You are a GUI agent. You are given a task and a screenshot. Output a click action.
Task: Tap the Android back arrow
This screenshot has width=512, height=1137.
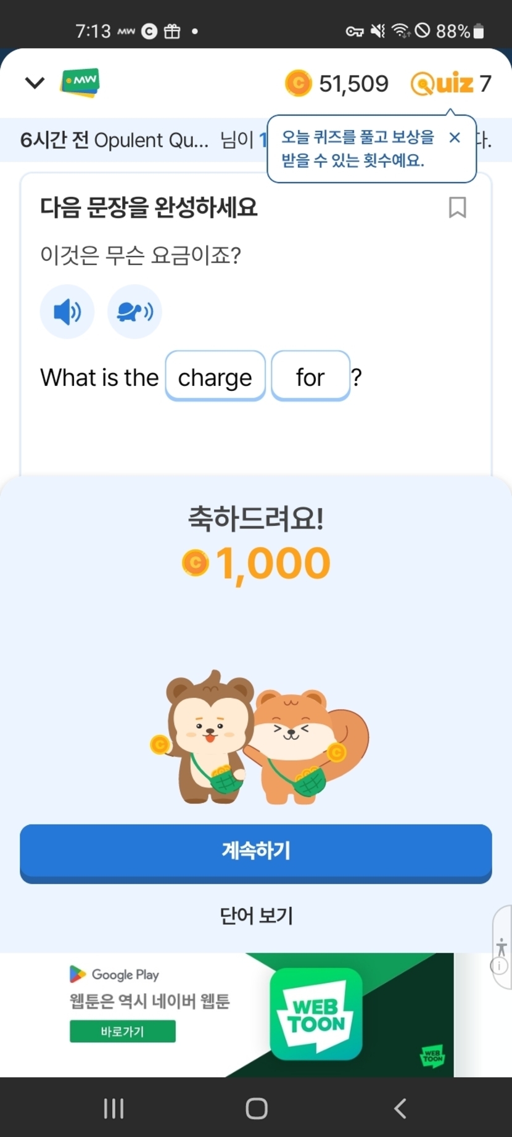click(x=400, y=1108)
